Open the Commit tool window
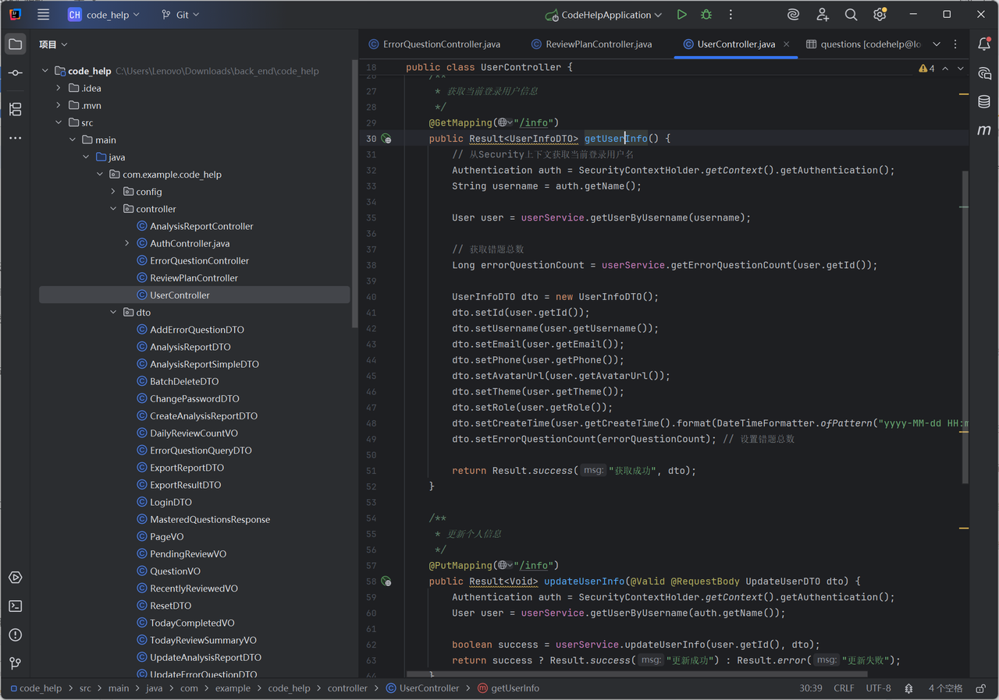 pos(15,72)
